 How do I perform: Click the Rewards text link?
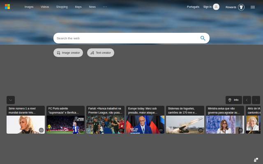click(231, 7)
